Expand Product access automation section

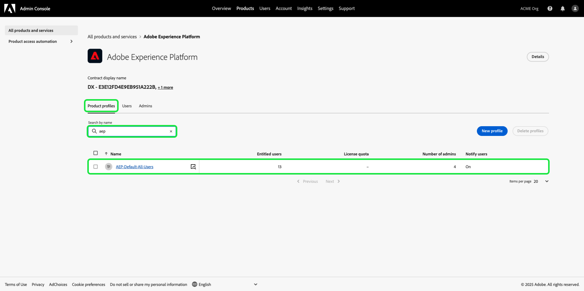tap(71, 41)
